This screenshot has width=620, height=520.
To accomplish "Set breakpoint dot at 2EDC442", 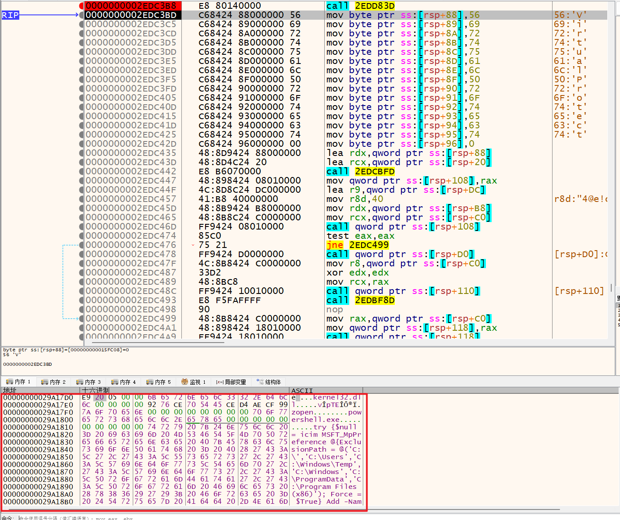I will point(81,171).
